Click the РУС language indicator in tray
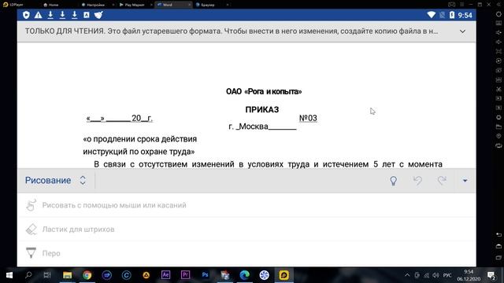The height and width of the screenshot is (283, 504). point(447,275)
